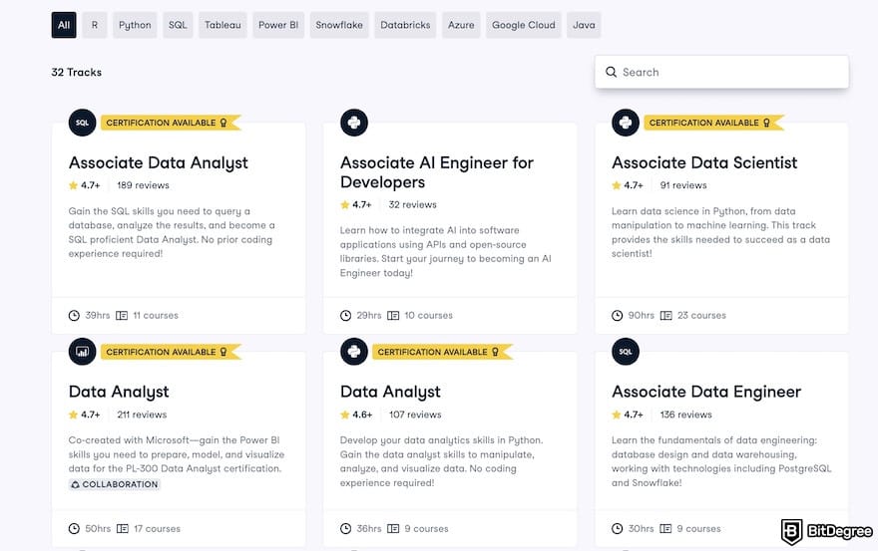The image size is (878, 551).
Task: Click Power BI chart icon on Data Analyst card
Action: pyautogui.click(x=82, y=352)
